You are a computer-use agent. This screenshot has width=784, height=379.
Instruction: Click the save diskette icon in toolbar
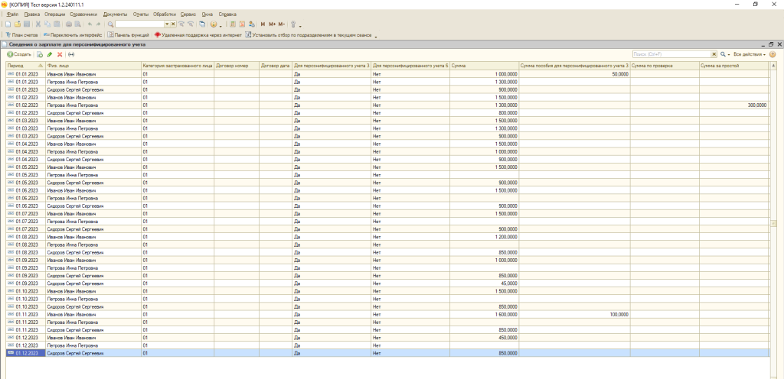[x=27, y=24]
